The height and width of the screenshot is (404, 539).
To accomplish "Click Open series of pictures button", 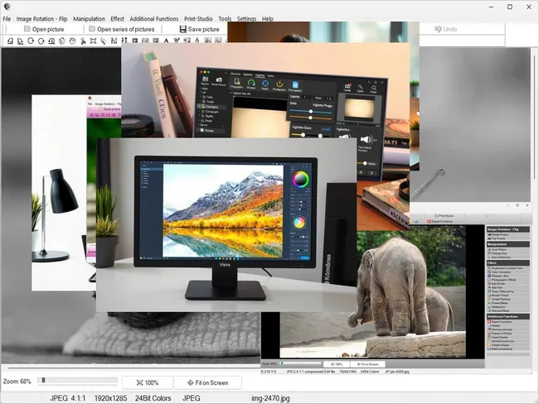I will (122, 29).
